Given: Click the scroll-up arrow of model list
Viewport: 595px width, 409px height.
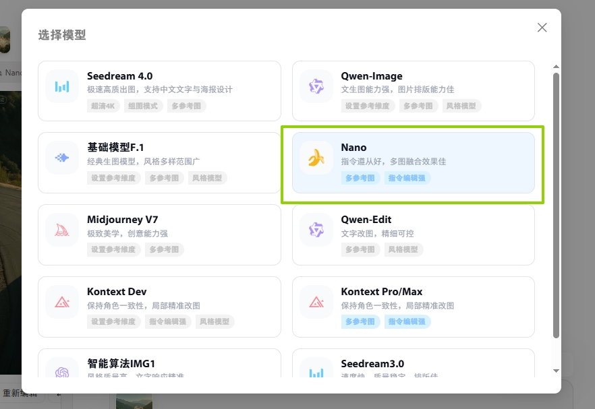Looking at the screenshot, I should 556,67.
